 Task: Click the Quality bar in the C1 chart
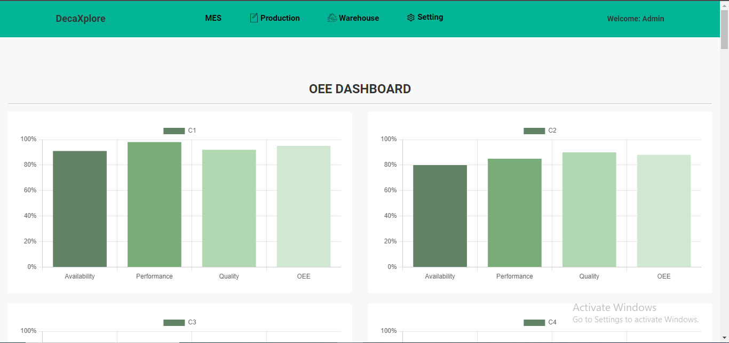pyautogui.click(x=229, y=208)
